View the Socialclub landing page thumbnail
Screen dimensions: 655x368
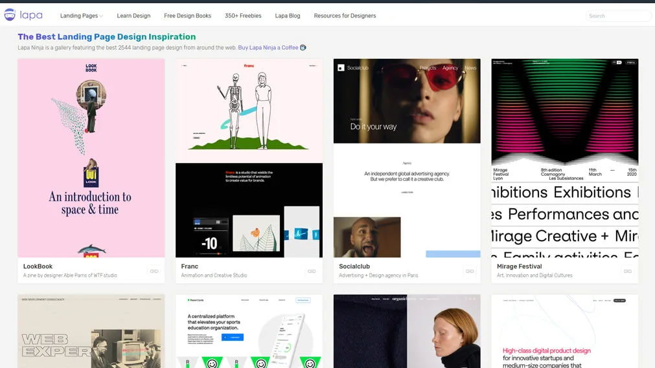[407, 158]
